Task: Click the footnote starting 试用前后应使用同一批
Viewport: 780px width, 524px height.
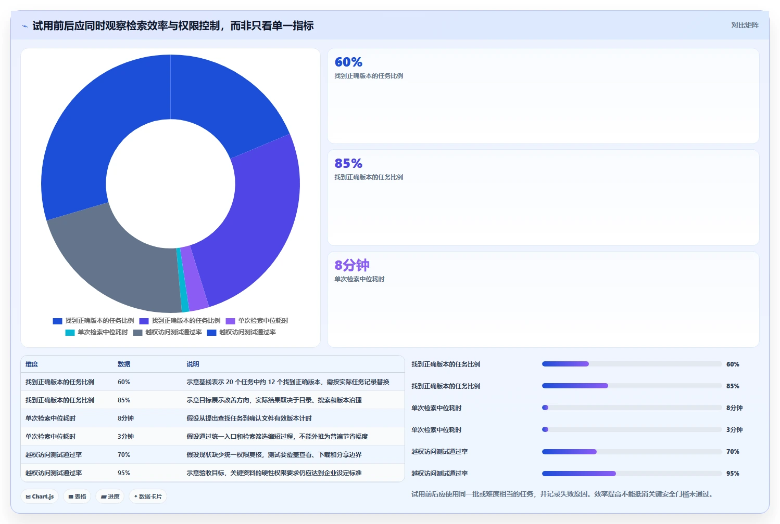Action: (x=562, y=494)
